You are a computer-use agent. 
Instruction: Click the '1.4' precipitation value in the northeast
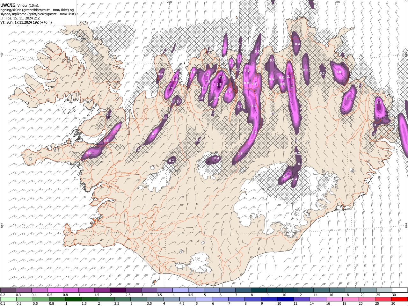pyautogui.click(x=348, y=99)
